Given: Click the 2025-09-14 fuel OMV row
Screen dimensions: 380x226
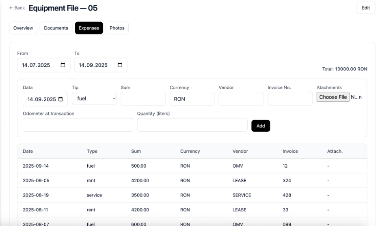Looking at the screenshot, I should (192, 166).
